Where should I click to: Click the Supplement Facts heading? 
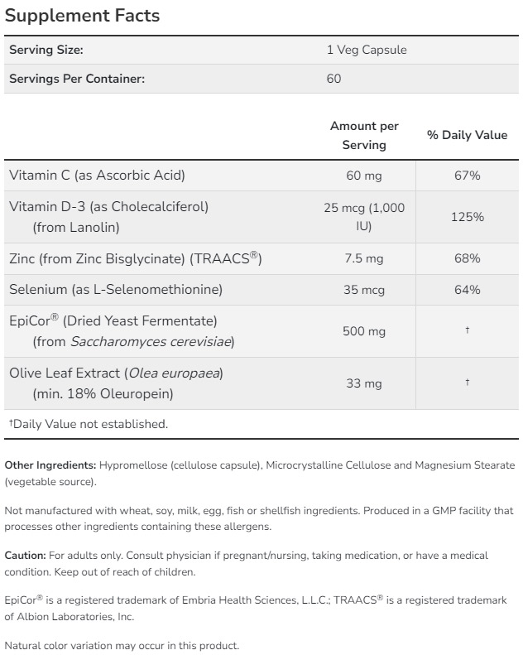82,16
